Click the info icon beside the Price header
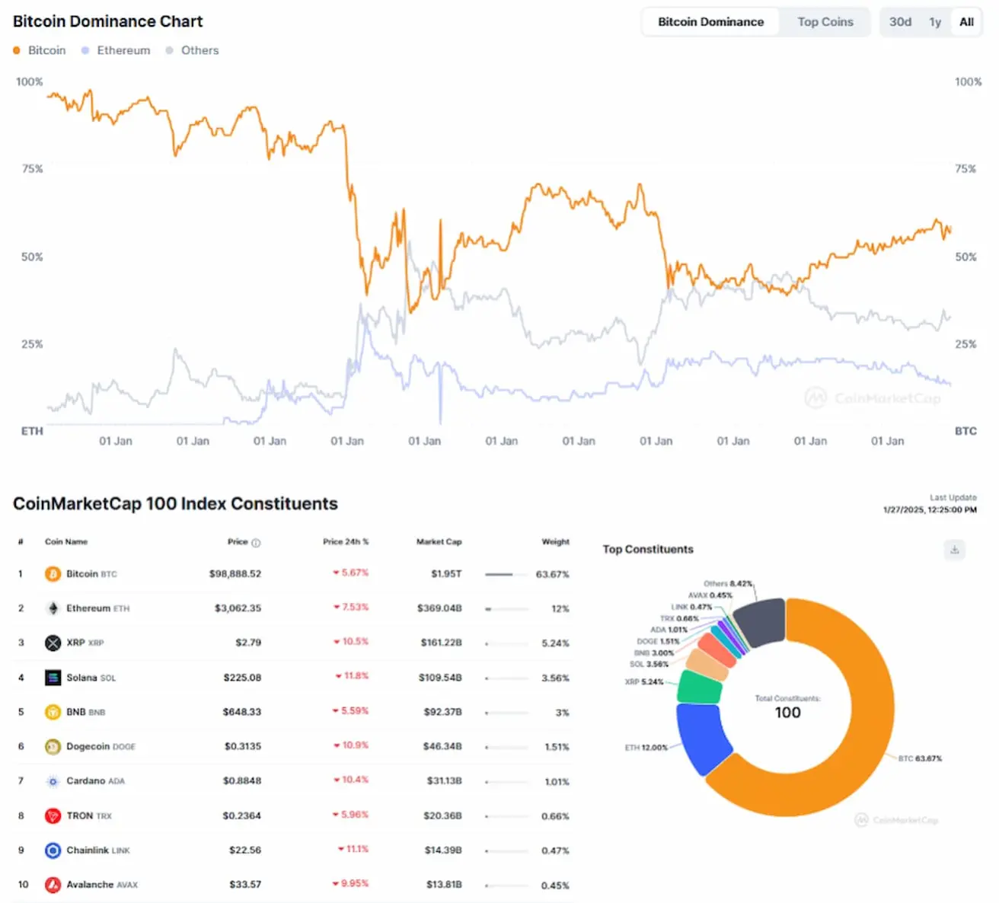 pyautogui.click(x=256, y=543)
